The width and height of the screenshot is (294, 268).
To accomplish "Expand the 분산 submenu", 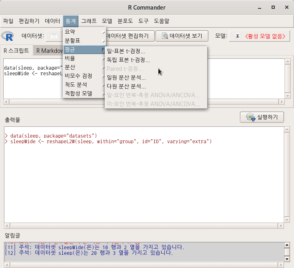I will [84, 67].
